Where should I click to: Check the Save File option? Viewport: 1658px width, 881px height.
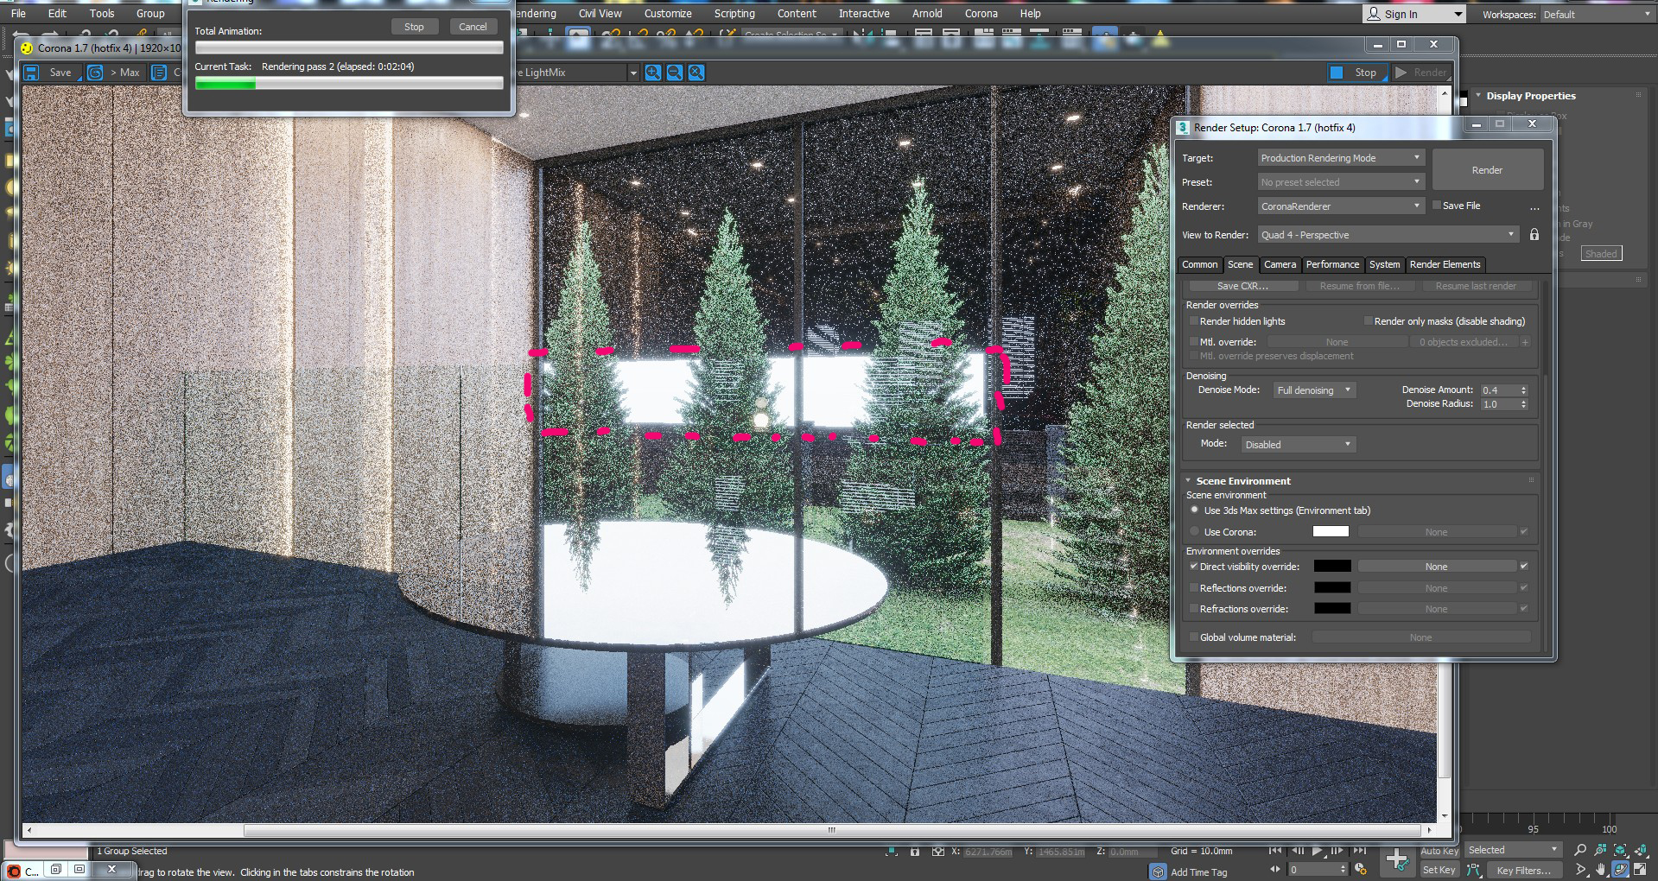(1437, 206)
